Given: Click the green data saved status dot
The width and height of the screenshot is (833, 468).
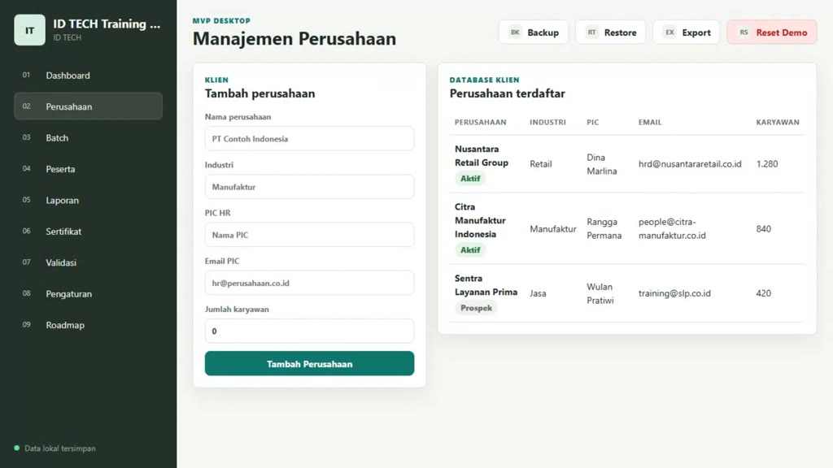Looking at the screenshot, I should [x=17, y=448].
